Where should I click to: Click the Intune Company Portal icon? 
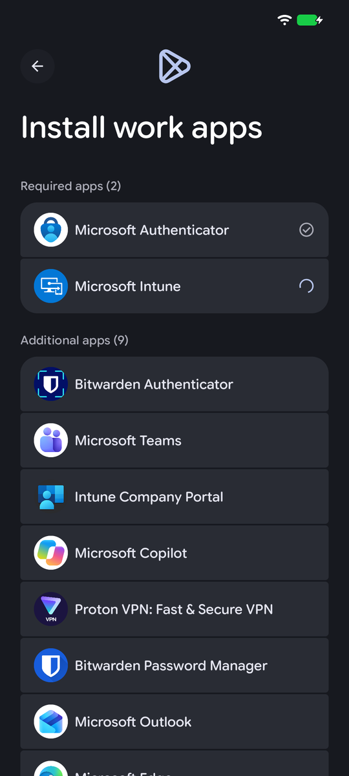tap(50, 497)
